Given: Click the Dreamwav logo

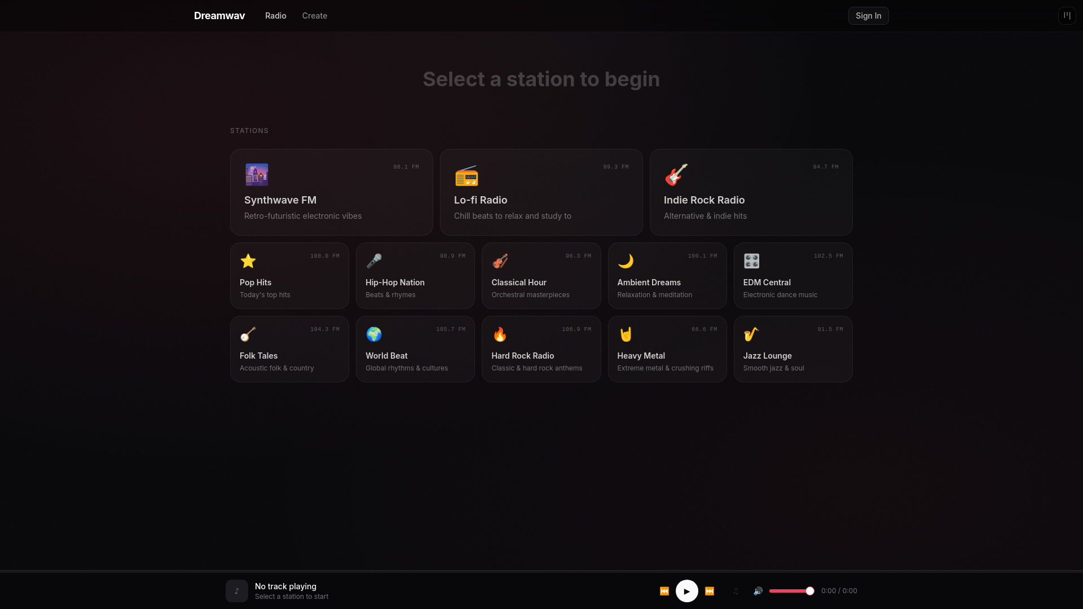Looking at the screenshot, I should [x=219, y=16].
